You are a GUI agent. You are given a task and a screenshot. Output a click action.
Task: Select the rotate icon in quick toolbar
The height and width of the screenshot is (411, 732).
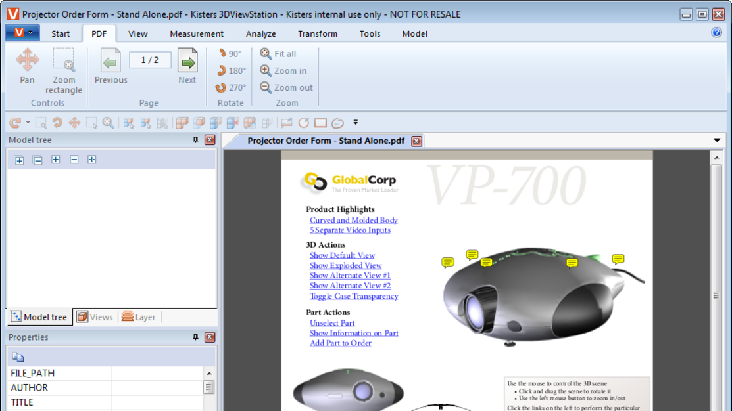[57, 123]
